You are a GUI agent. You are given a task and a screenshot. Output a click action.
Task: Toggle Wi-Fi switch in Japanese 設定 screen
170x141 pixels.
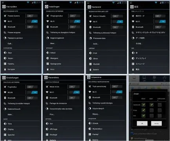[160, 22]
